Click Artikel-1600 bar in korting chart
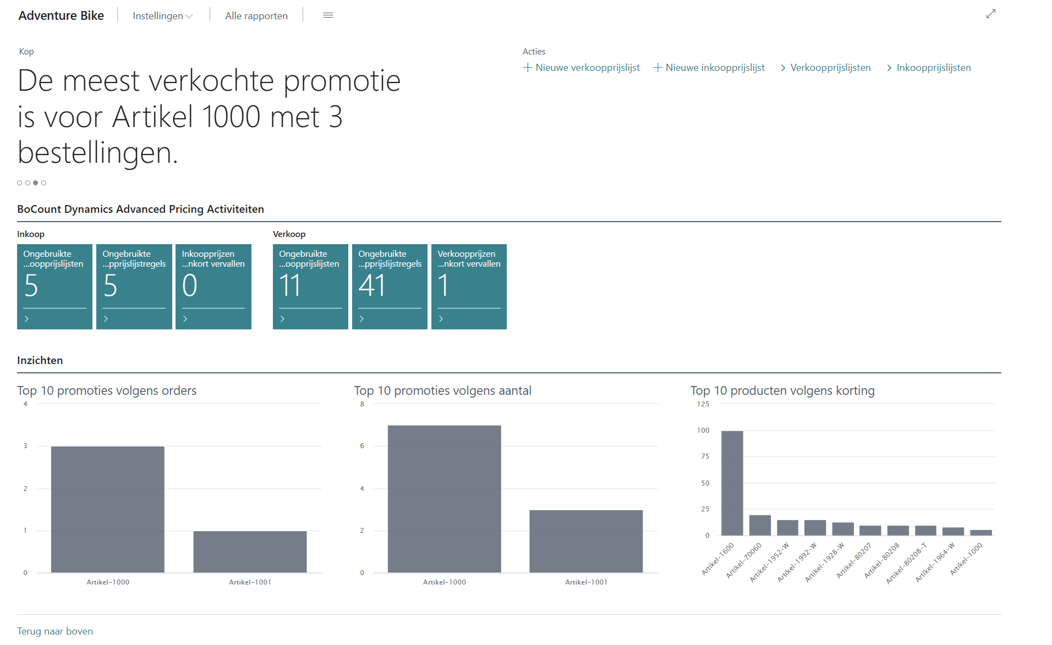This screenshot has height=645, width=1052. tap(732, 483)
